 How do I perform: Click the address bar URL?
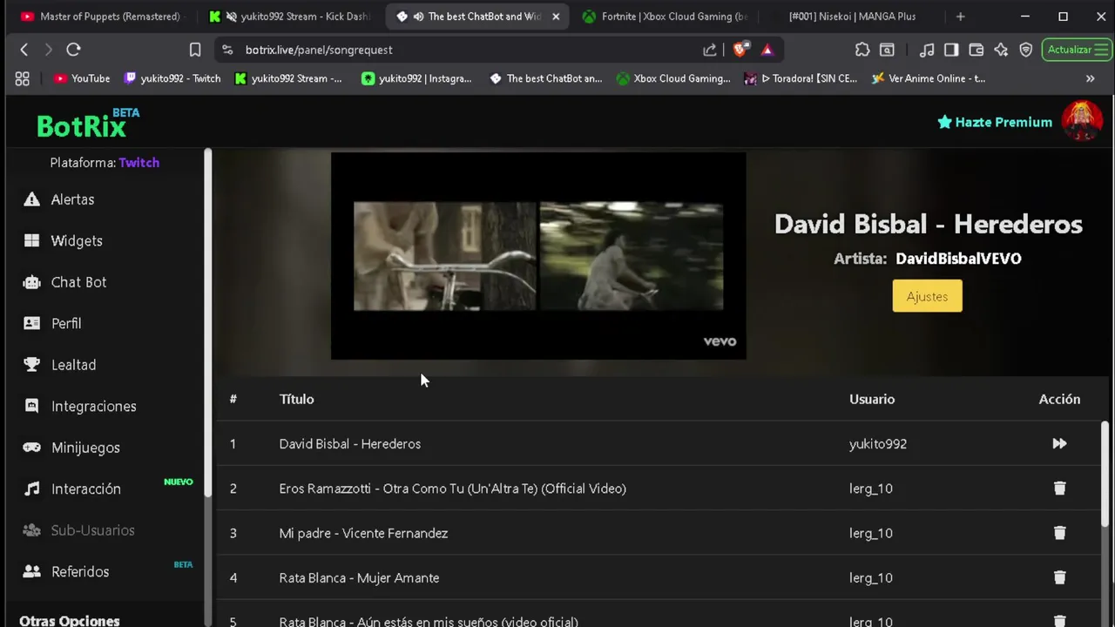tap(319, 50)
